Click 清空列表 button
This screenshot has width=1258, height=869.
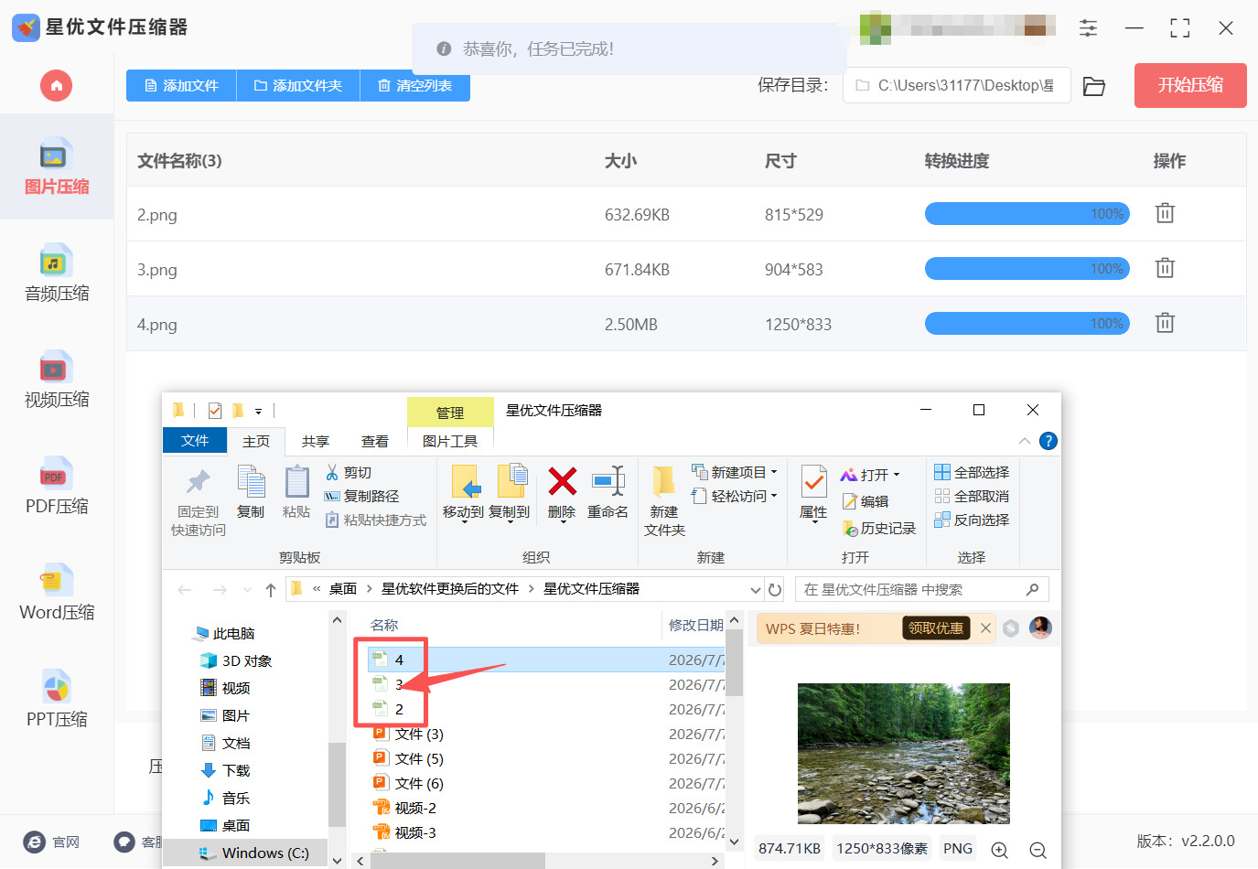(415, 85)
